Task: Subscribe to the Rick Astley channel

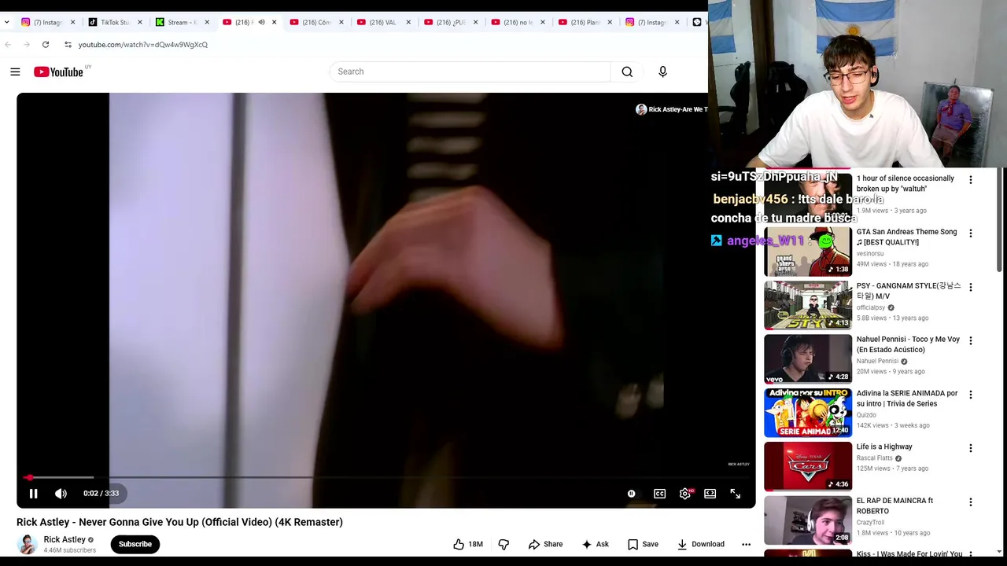Action: coord(135,544)
